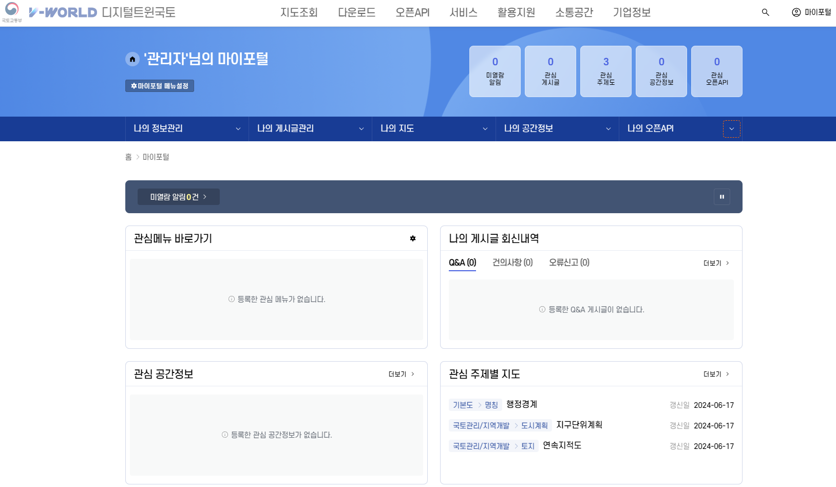Click 마이포털 in the breadcrumb
This screenshot has width=836, height=487.
[156, 157]
